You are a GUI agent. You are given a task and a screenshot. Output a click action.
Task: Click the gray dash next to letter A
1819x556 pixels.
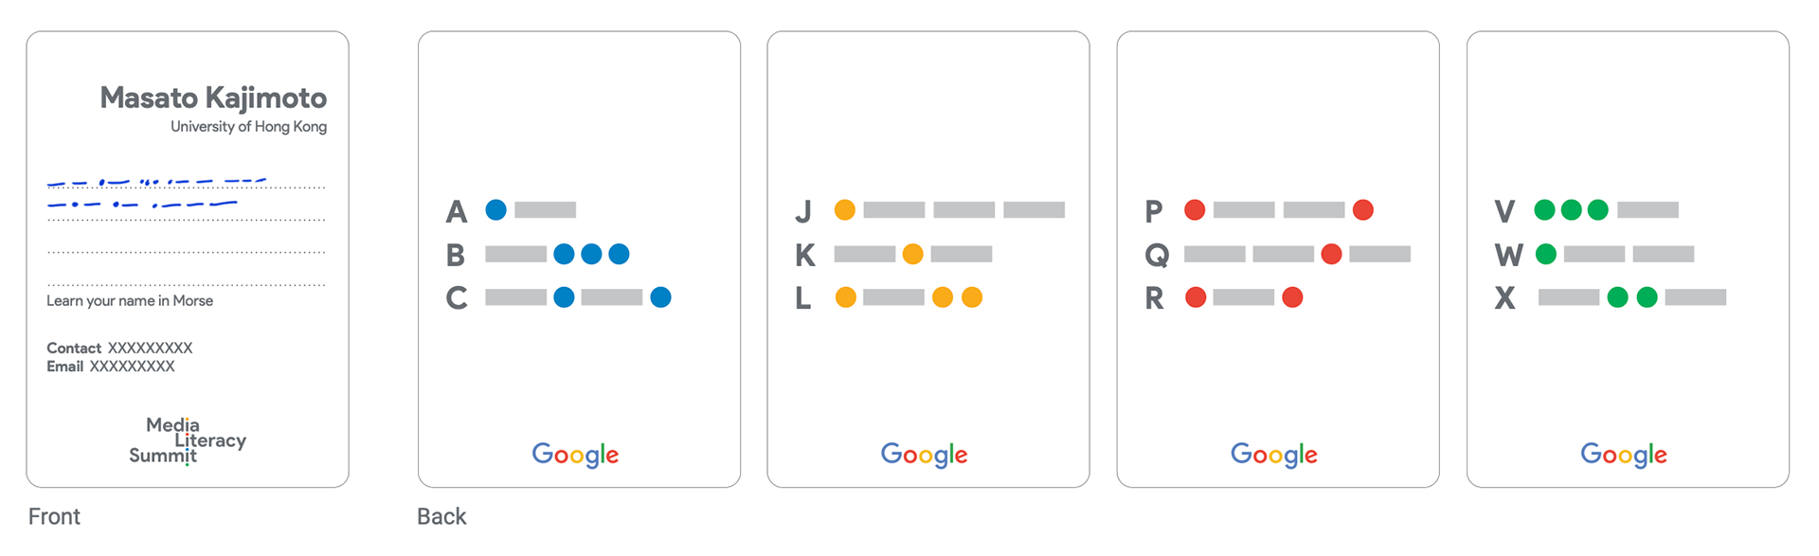(x=545, y=209)
